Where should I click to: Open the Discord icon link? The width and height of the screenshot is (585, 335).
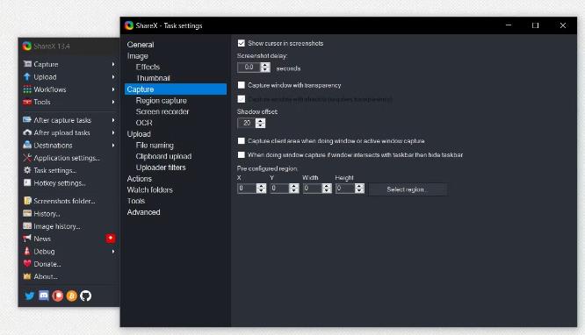[44, 296]
